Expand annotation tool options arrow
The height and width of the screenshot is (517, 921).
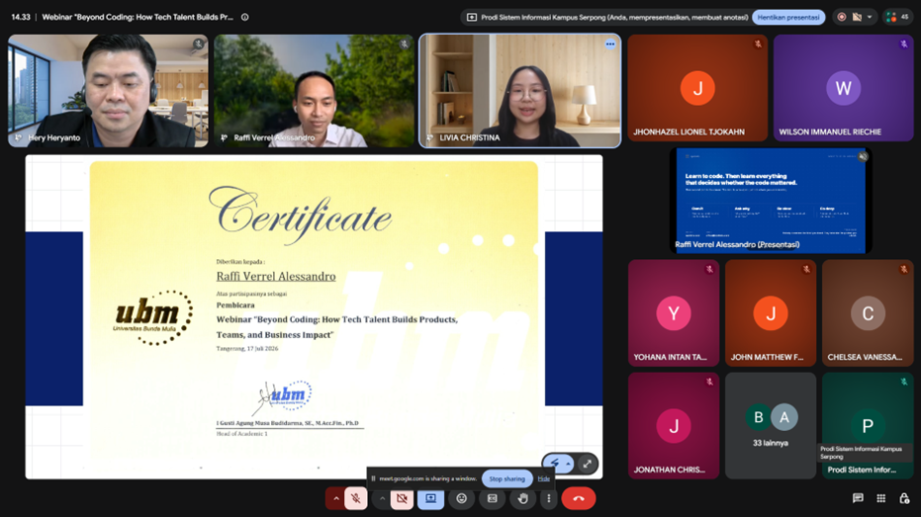click(x=568, y=464)
